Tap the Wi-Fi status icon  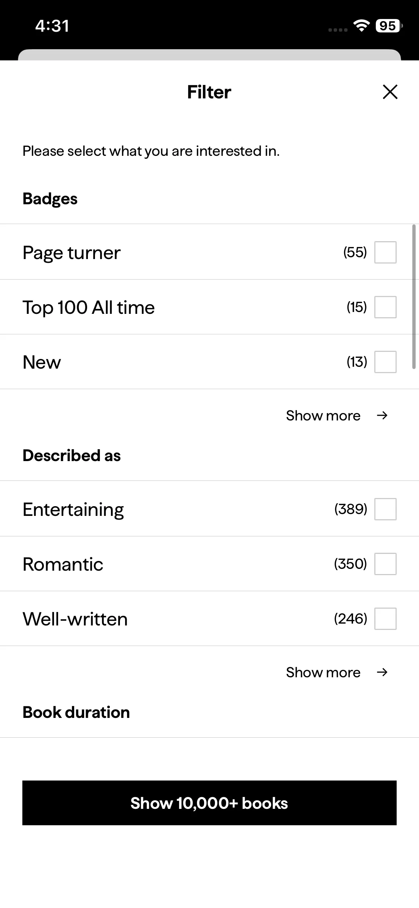(x=361, y=25)
